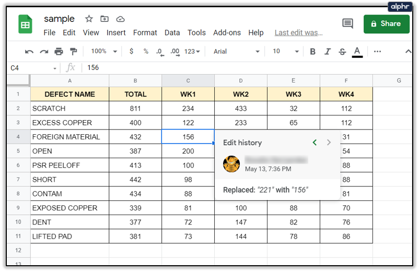Screen dimensions: 419x272
Task: Show previous edit in Edit history
Action: pyautogui.click(x=315, y=143)
